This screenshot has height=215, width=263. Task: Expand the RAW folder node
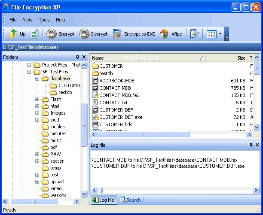tap(37, 154)
